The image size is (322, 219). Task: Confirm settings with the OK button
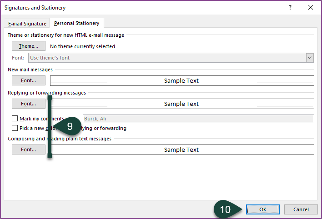263,209
